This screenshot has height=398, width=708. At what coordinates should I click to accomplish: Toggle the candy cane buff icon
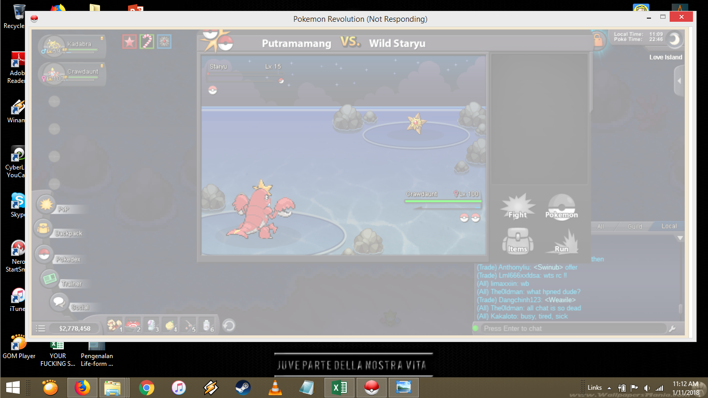(147, 41)
